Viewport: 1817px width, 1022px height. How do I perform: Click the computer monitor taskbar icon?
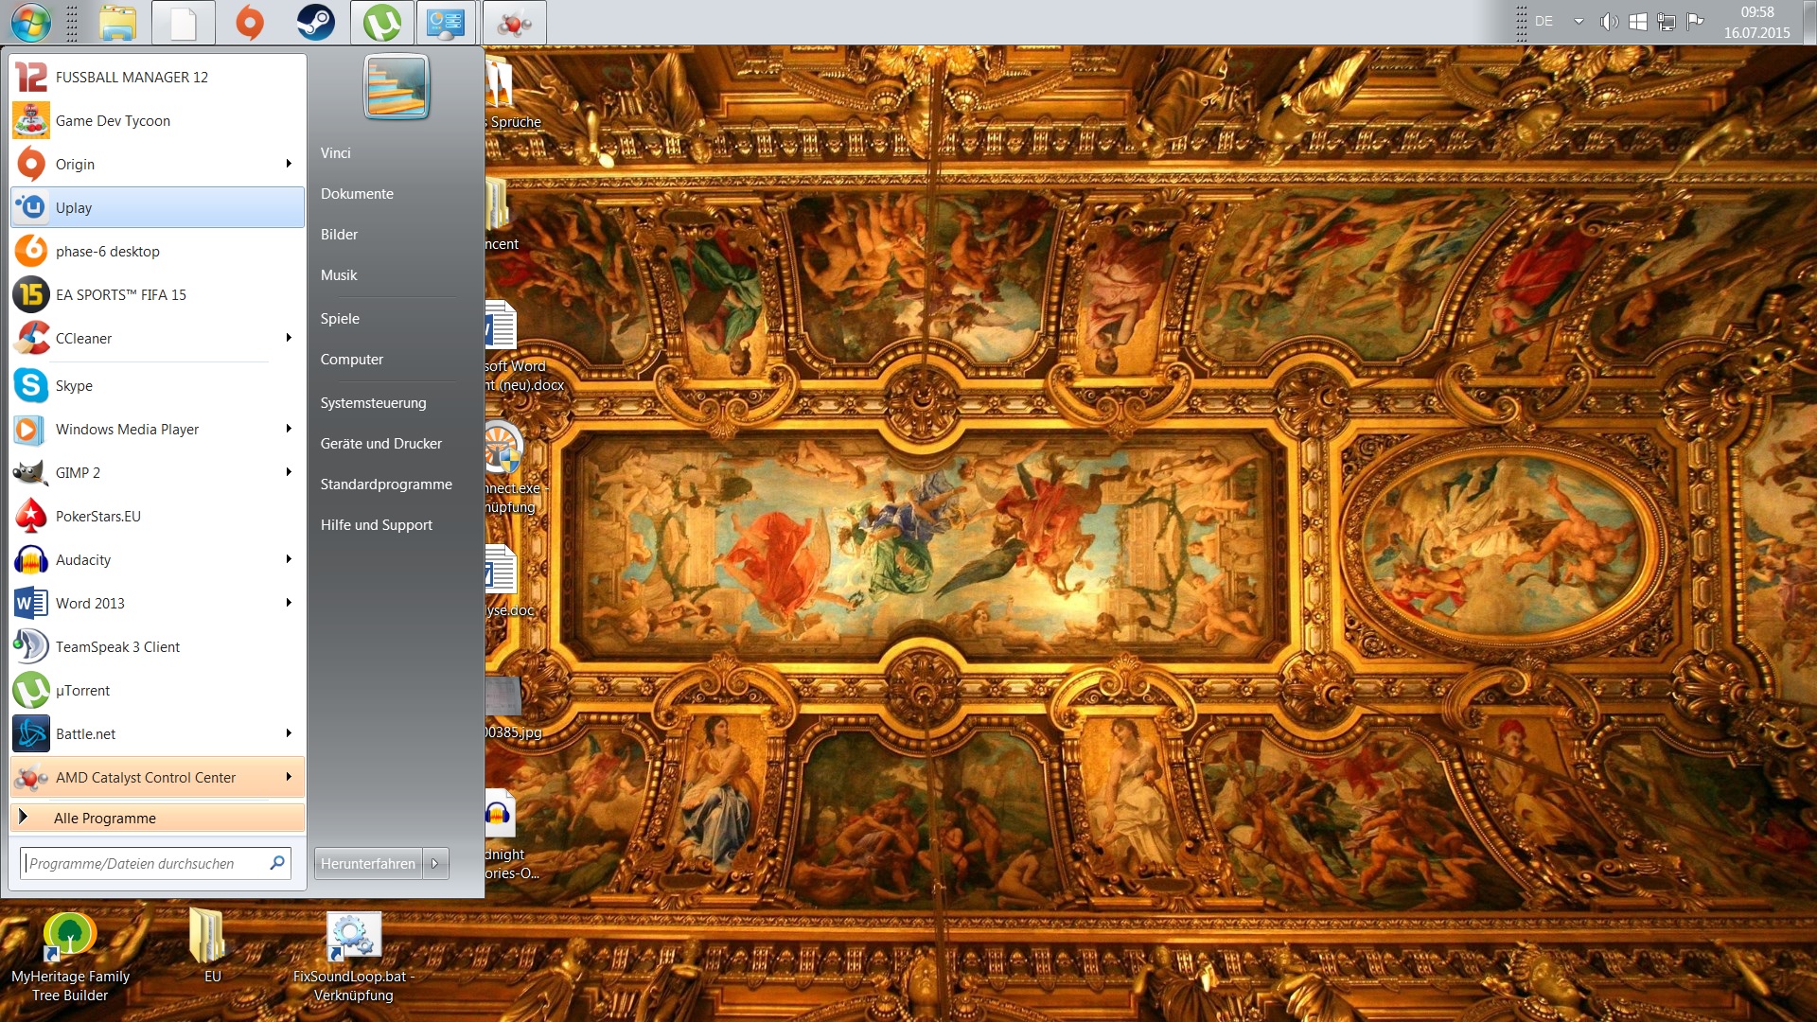pos(447,22)
